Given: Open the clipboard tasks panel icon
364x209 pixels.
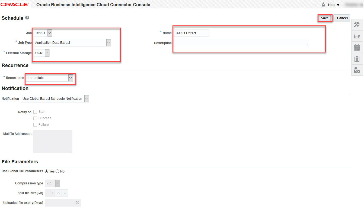Looking at the screenshot, I should pyautogui.click(x=357, y=59).
